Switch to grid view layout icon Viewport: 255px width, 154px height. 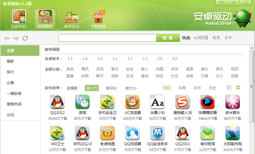[x=238, y=88]
